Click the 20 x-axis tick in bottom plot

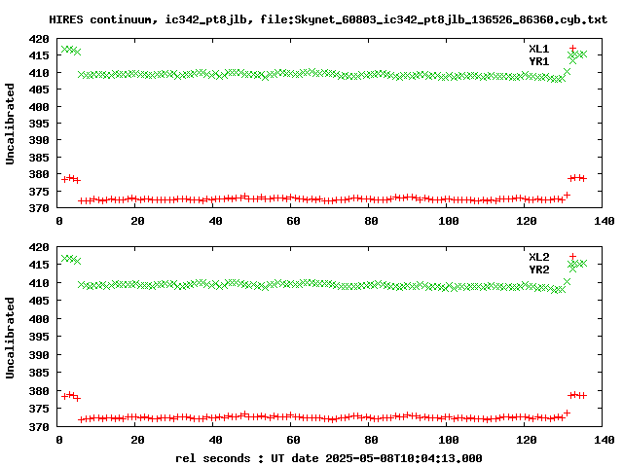[x=137, y=440]
